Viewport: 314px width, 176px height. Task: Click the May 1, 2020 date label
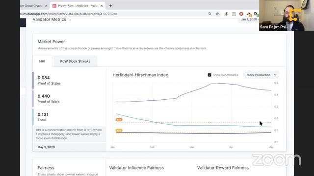tap(46, 147)
